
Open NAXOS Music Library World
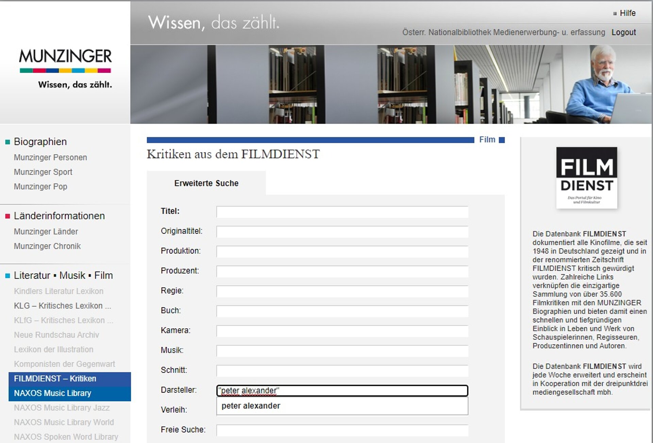coord(64,423)
